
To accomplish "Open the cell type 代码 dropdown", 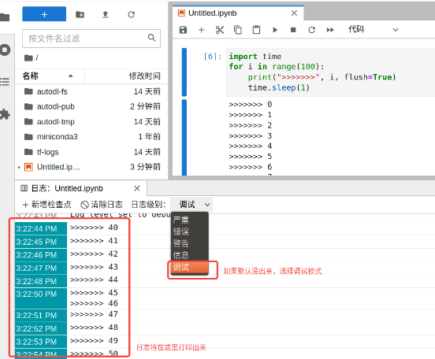I will click(373, 29).
